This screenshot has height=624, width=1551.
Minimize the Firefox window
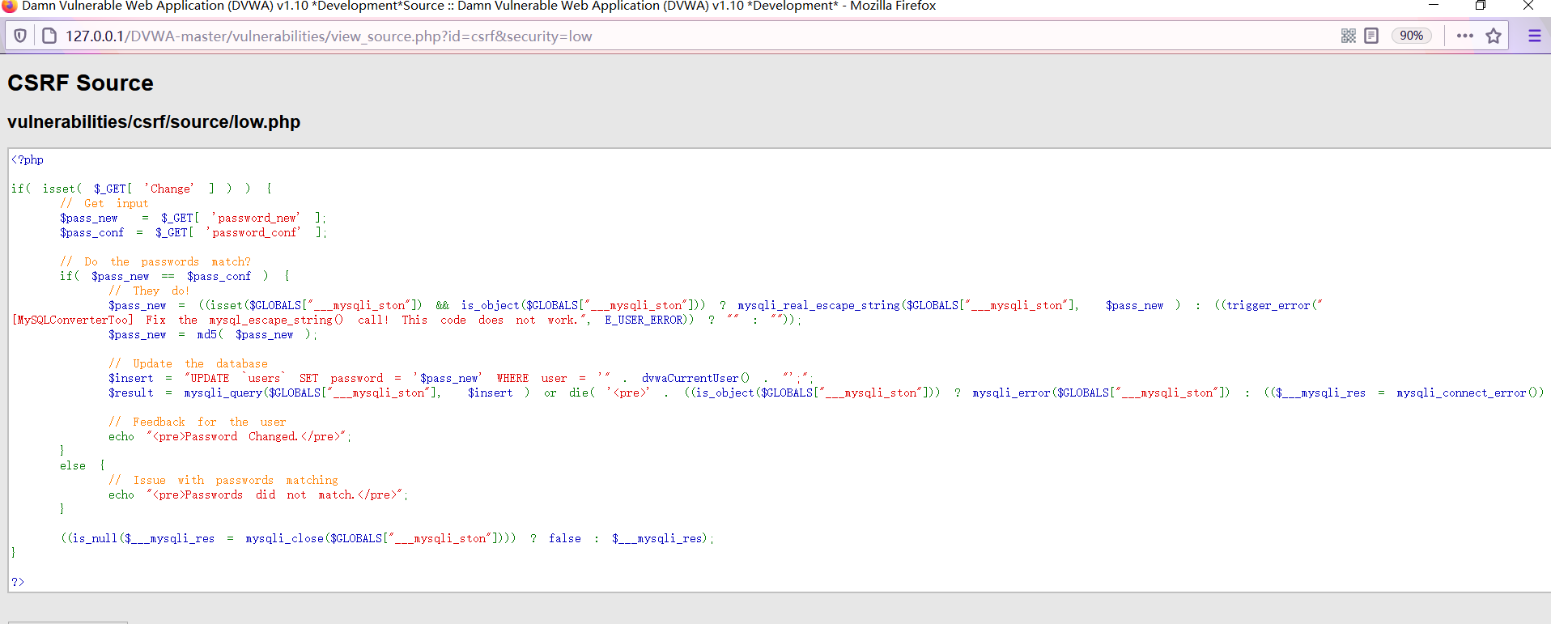(1433, 6)
